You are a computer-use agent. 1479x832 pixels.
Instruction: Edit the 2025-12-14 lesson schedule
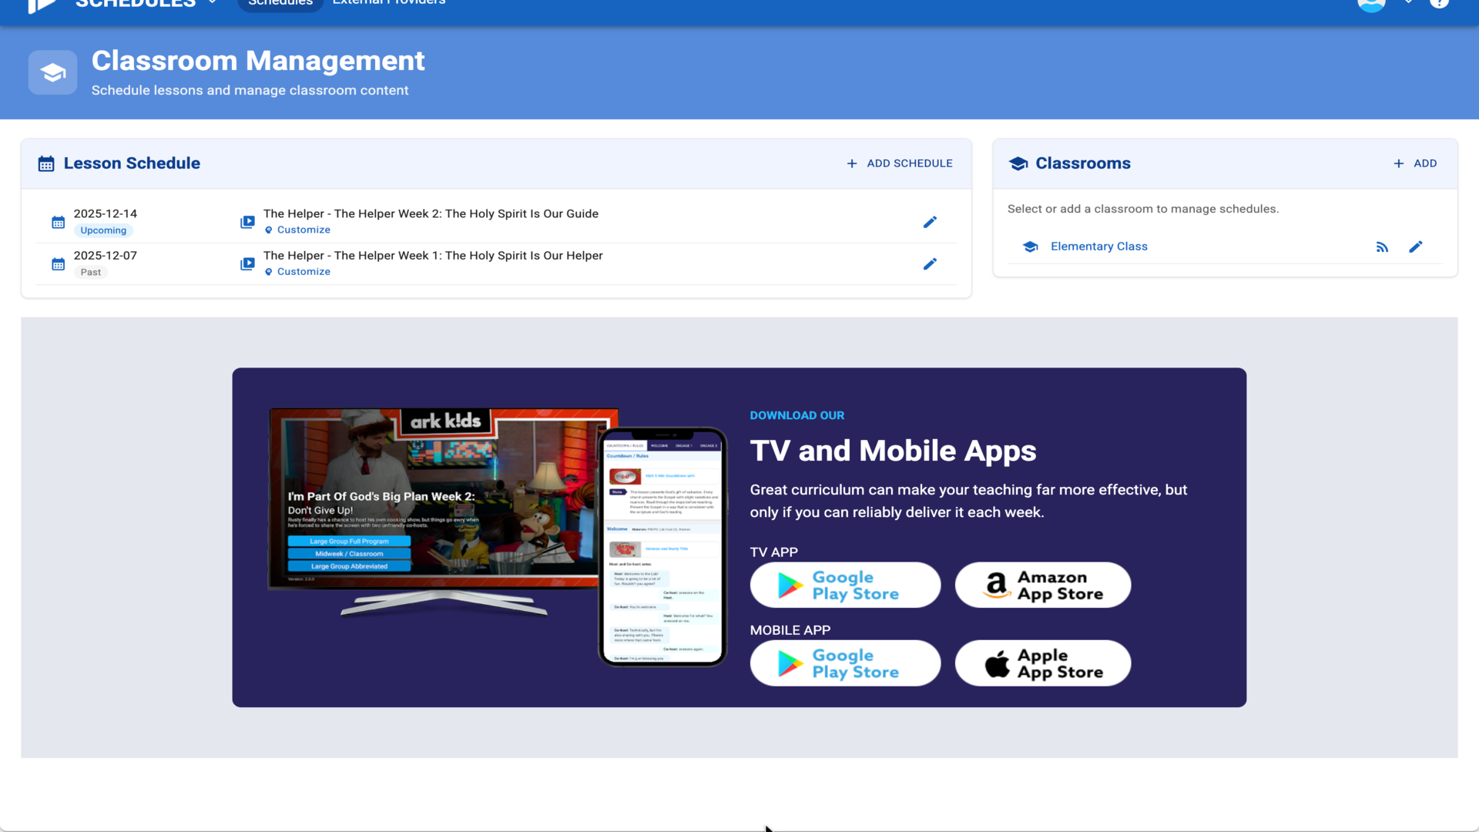pos(930,222)
